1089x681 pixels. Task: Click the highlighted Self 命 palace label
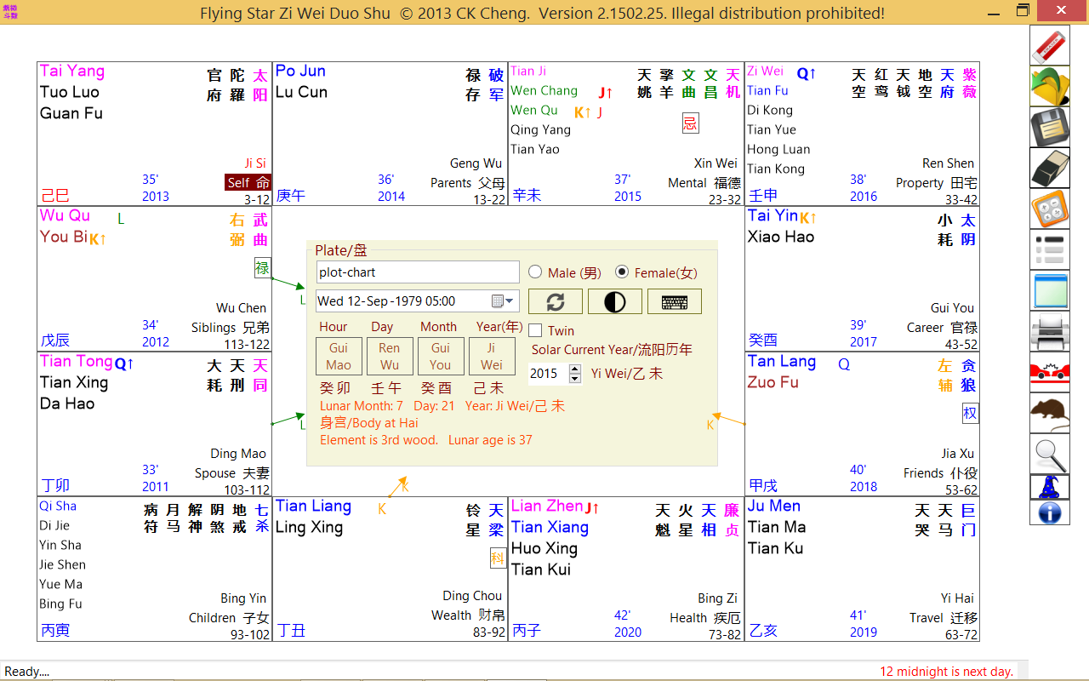[248, 182]
